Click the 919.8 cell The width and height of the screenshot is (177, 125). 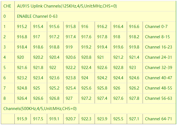pos(135,47)
